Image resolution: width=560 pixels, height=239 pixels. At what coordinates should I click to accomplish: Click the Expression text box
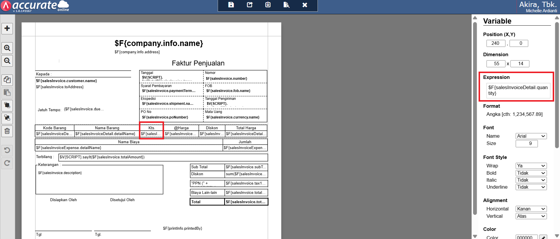pyautogui.click(x=518, y=91)
